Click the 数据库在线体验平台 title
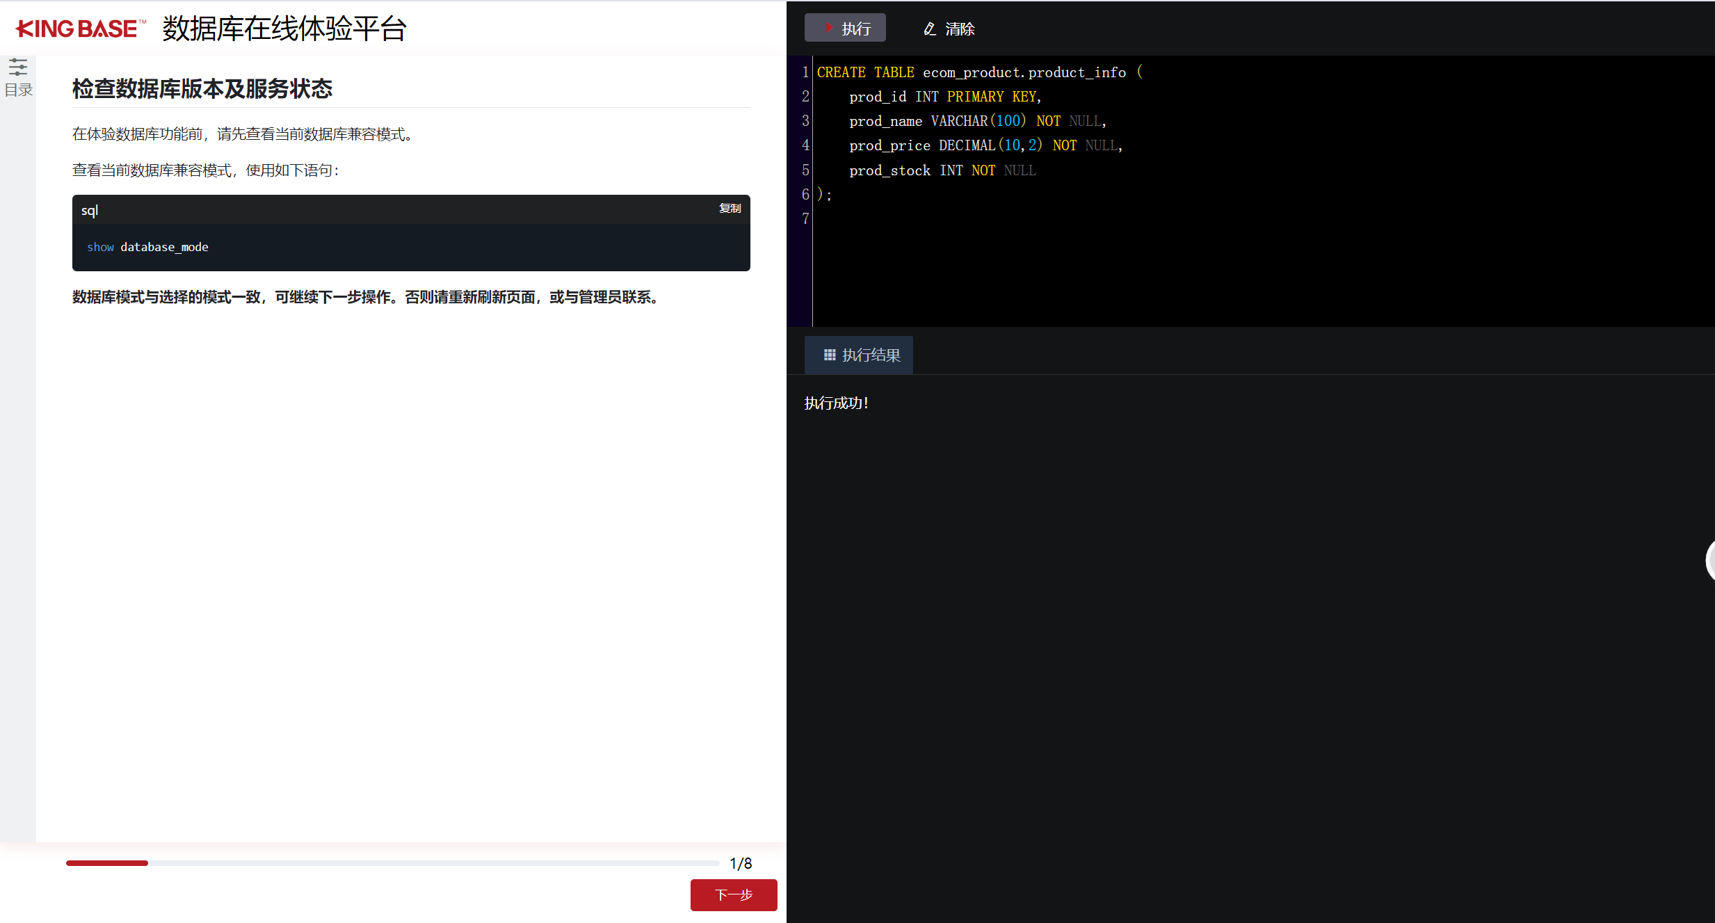The width and height of the screenshot is (1715, 923). (284, 29)
